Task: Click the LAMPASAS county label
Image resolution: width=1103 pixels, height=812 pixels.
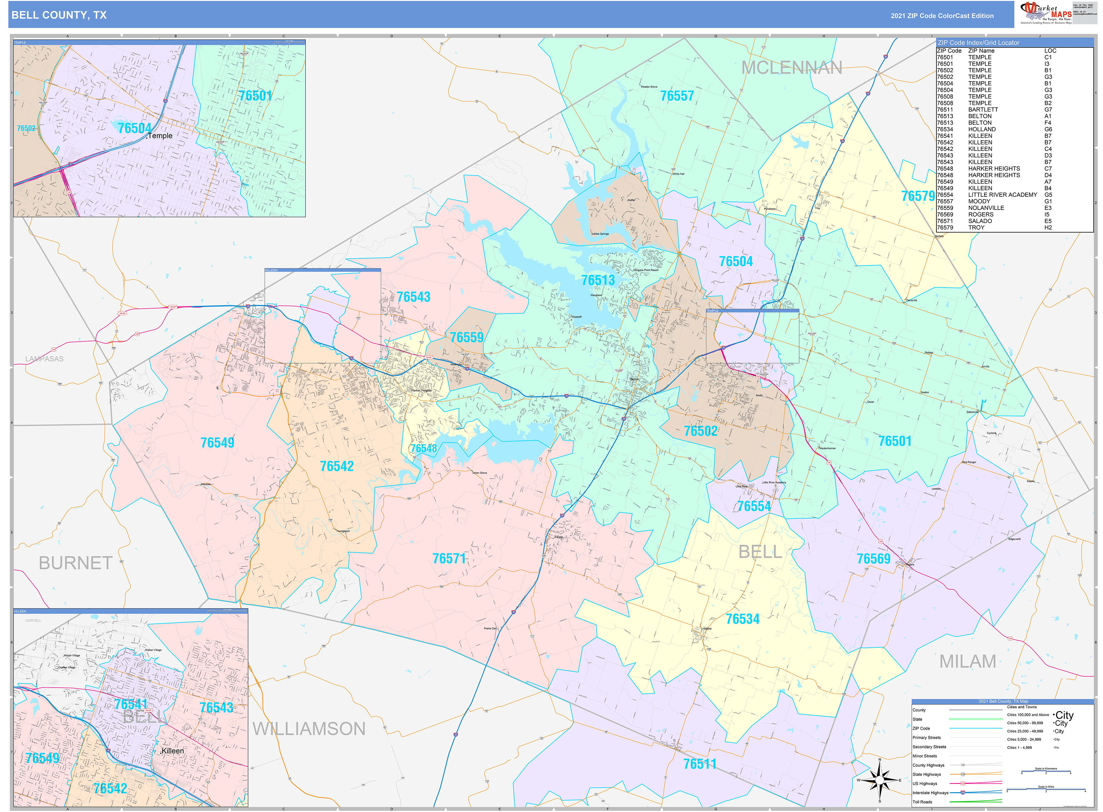Action: (x=44, y=359)
